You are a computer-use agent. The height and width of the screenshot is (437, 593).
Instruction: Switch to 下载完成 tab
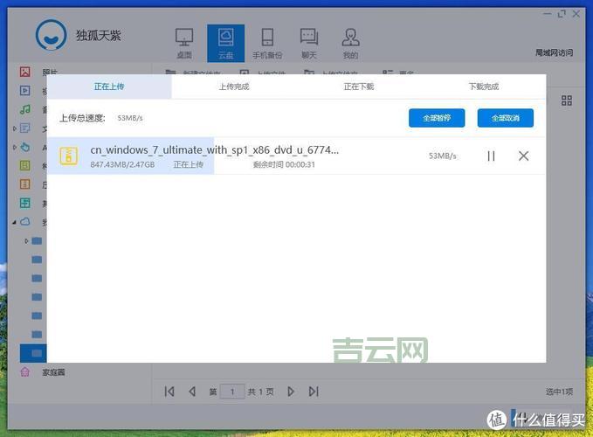[484, 87]
